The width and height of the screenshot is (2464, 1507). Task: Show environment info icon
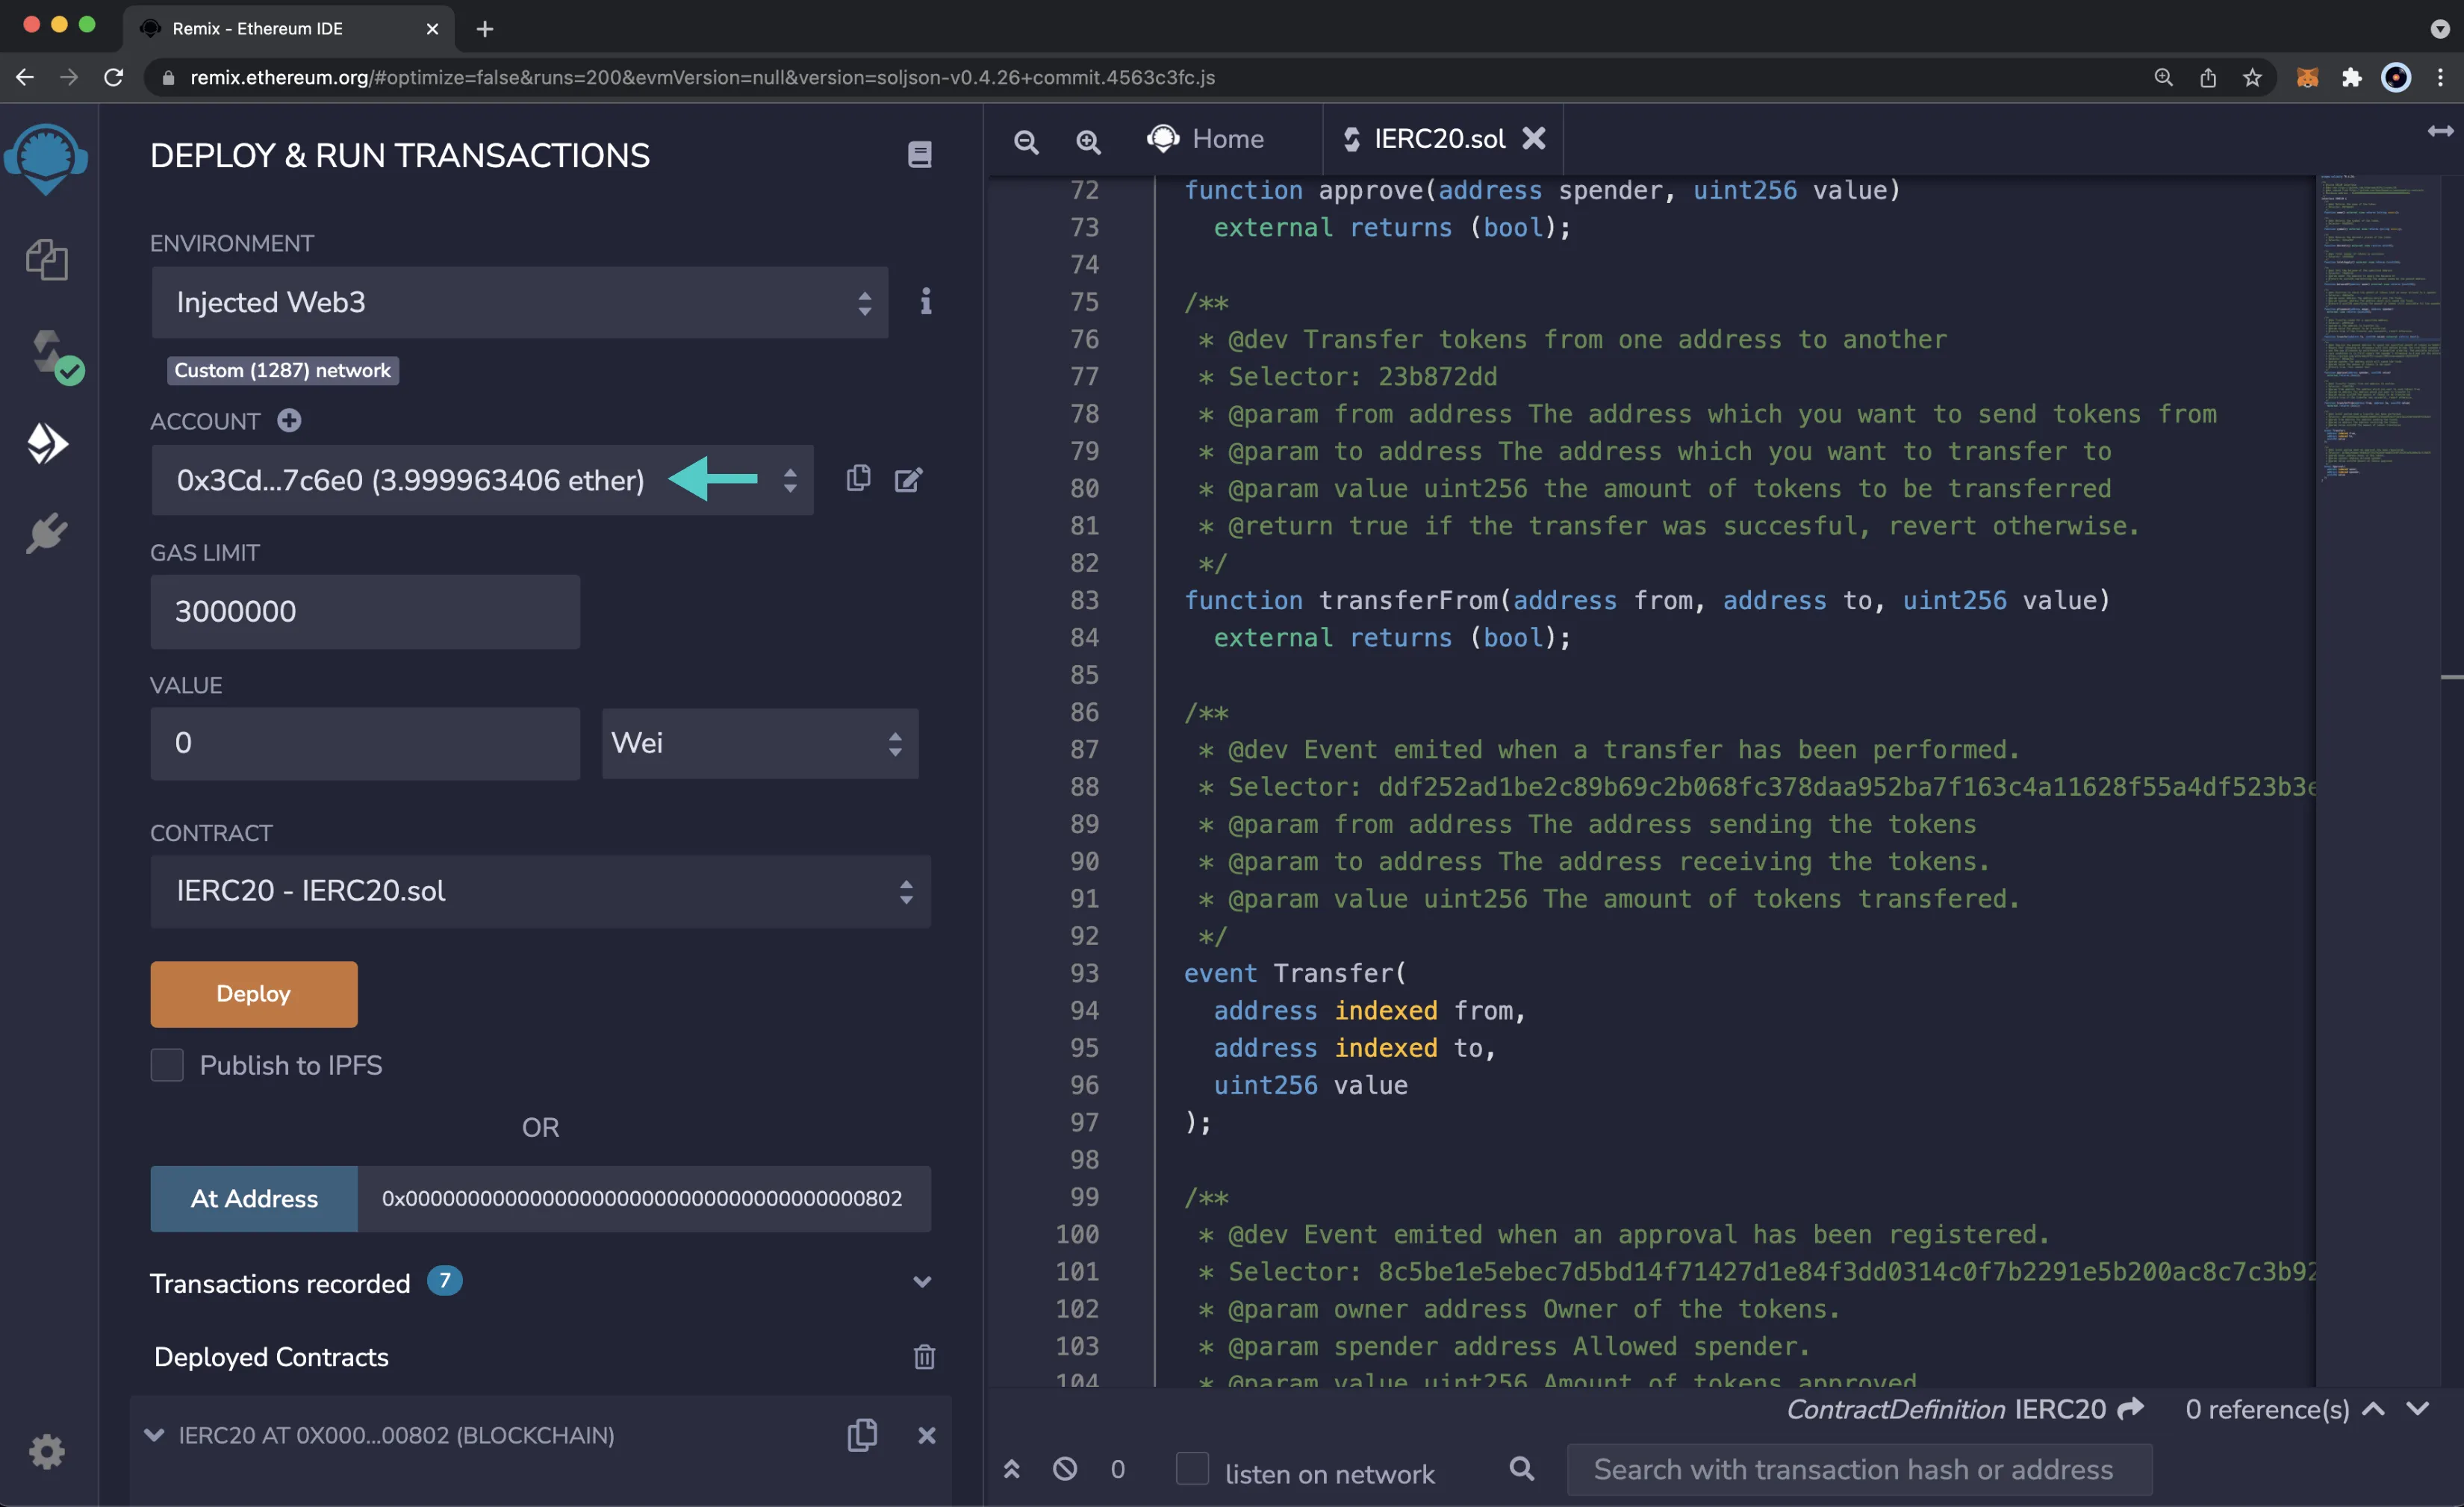(926, 302)
